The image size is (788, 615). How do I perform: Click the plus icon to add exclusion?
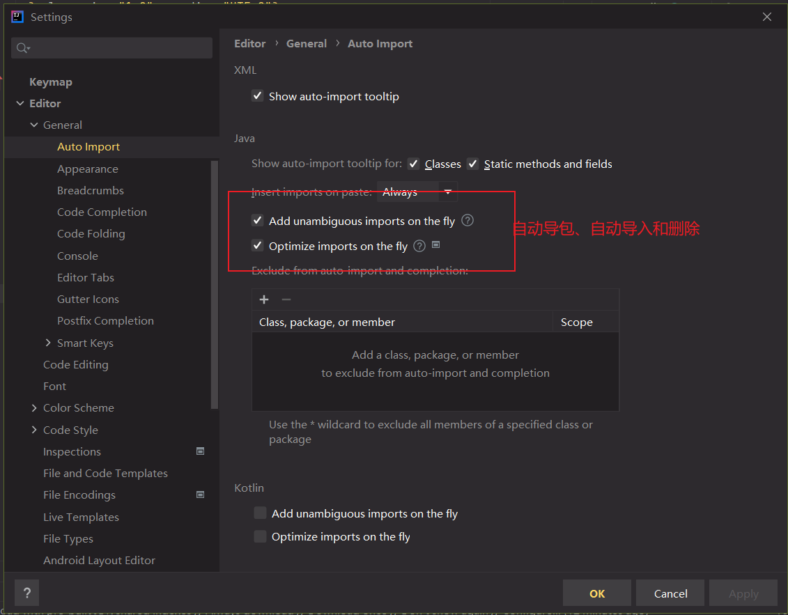[264, 299]
